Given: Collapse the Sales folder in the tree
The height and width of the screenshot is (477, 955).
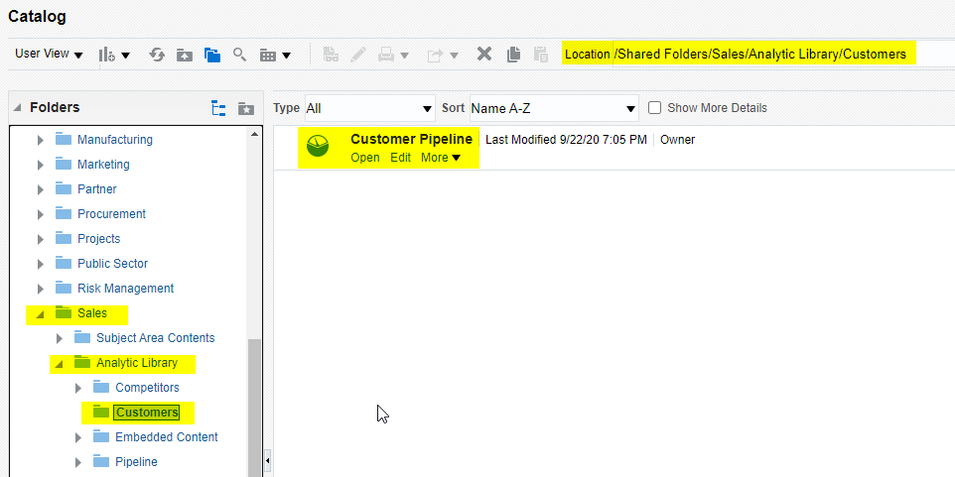Looking at the screenshot, I should coord(40,313).
